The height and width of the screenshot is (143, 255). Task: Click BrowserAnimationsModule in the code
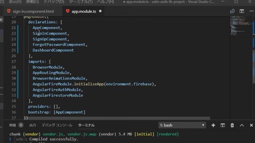coord(59,78)
